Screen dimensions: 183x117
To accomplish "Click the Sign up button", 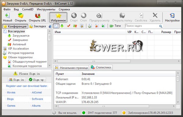I will point(37,80).
